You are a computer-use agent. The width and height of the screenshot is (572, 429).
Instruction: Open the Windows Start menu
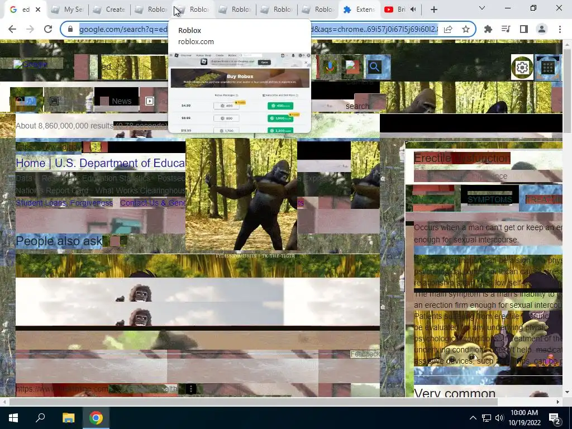pos(13,418)
